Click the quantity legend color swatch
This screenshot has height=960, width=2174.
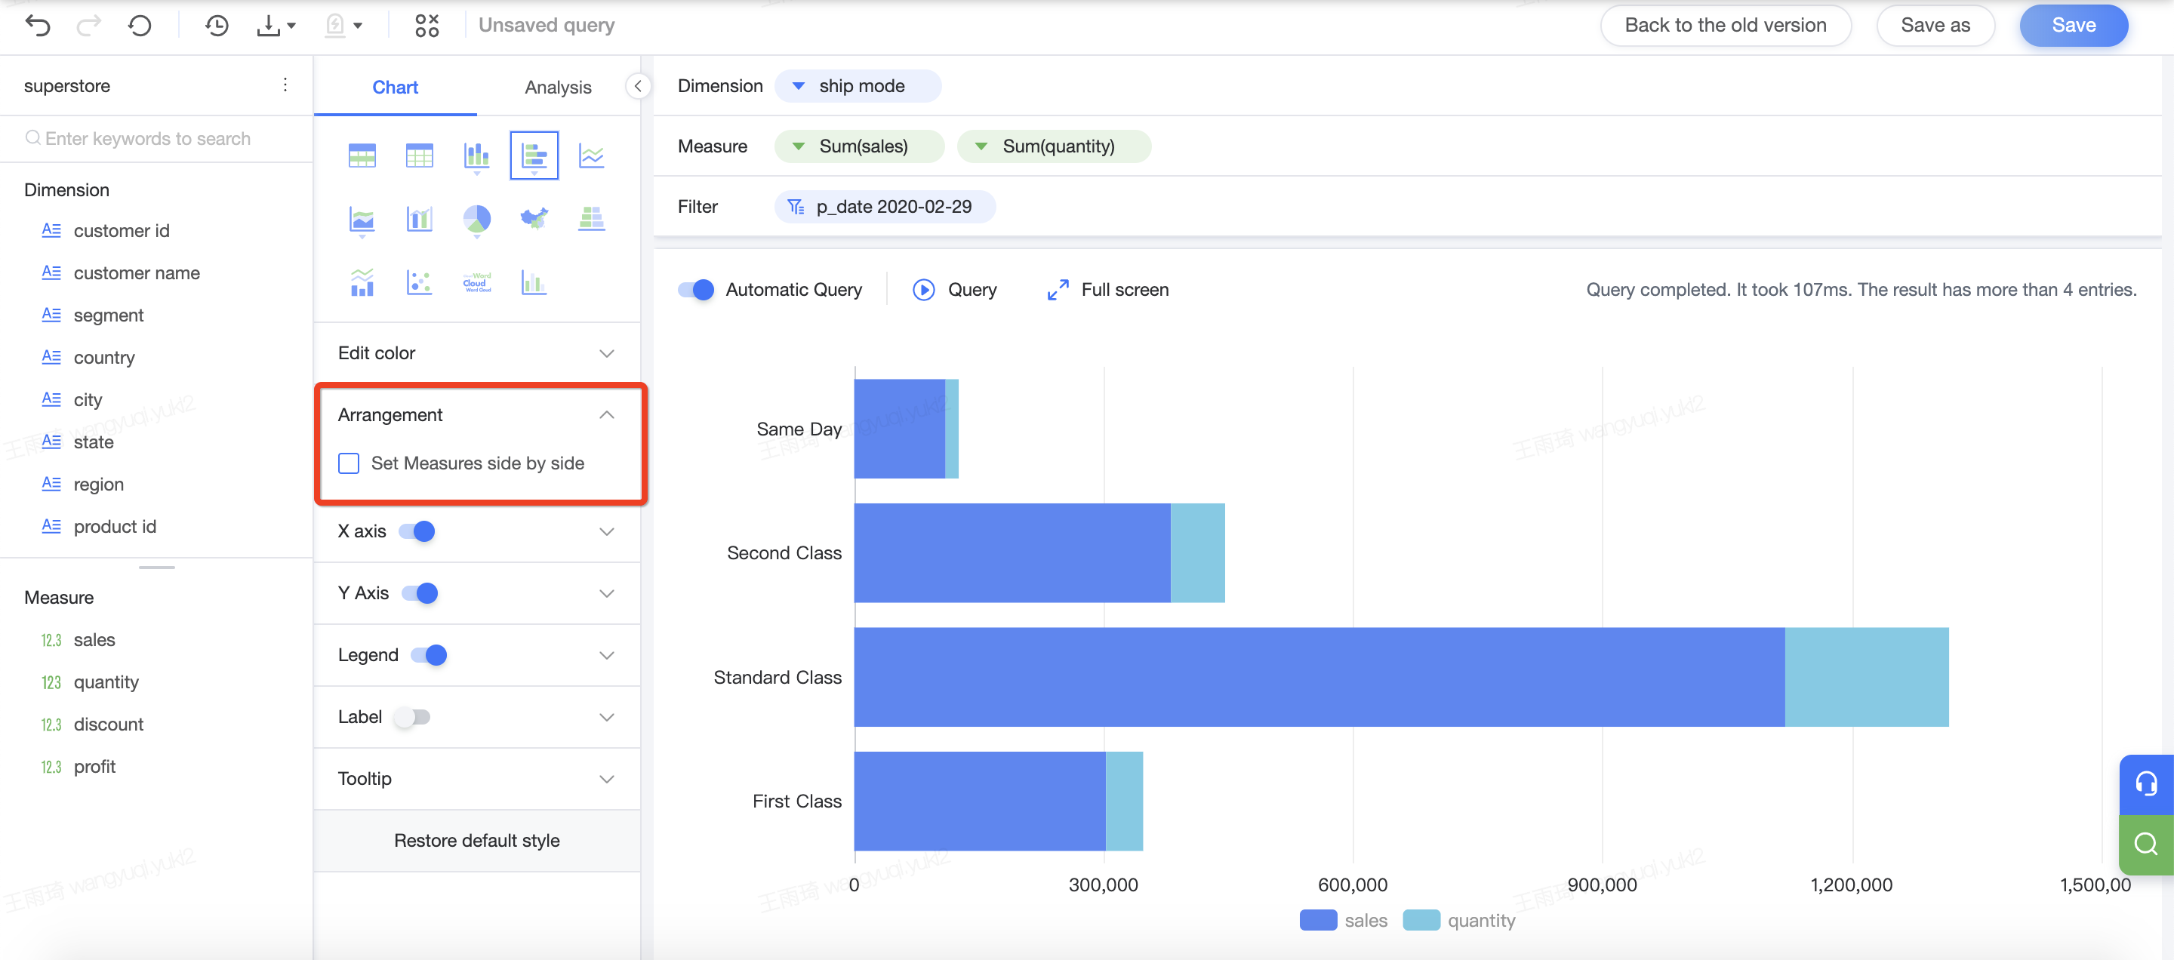(1421, 920)
